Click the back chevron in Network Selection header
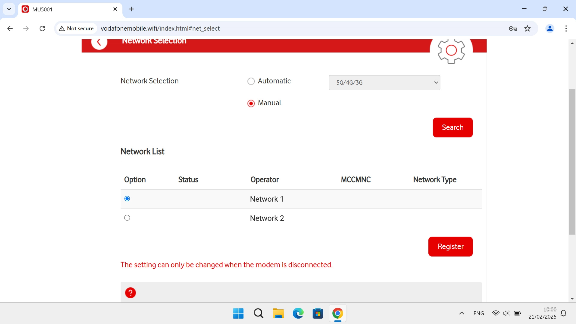 [x=99, y=42]
